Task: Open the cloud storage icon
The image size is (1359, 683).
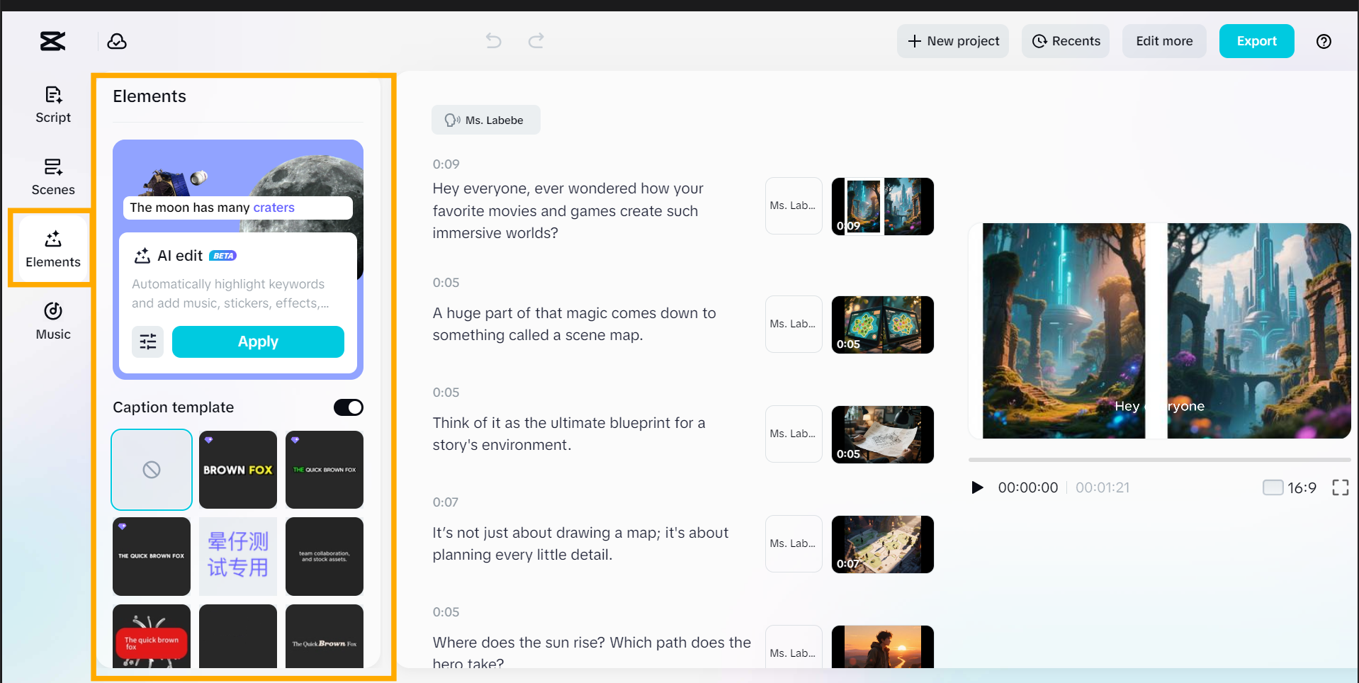Action: [x=117, y=41]
